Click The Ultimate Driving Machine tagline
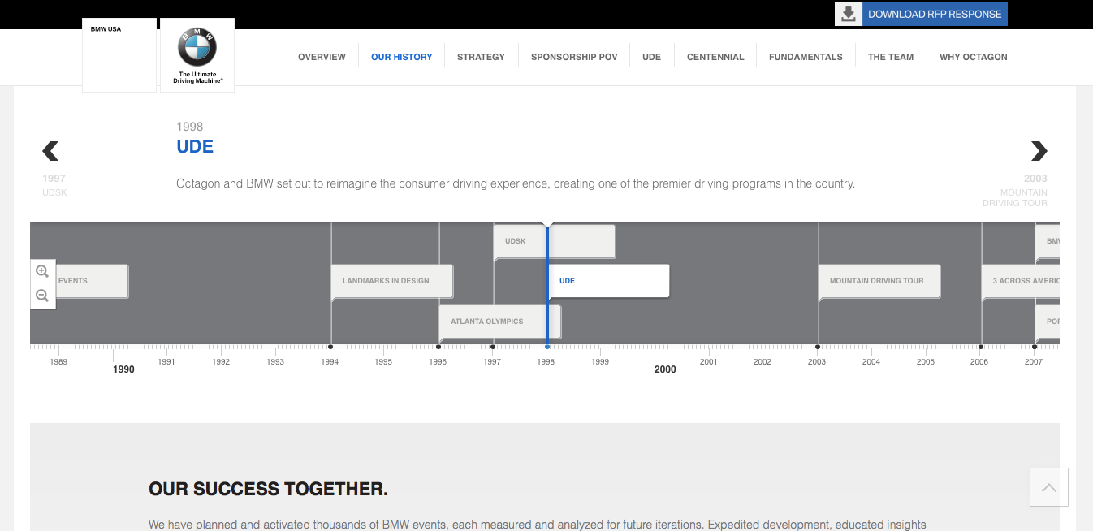Screen dimensions: 1093x531 click(x=197, y=77)
